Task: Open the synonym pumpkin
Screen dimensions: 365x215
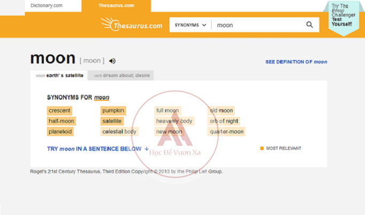Action: 113,110
